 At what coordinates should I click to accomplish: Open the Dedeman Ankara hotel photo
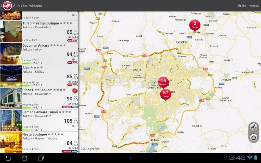pos(11,54)
